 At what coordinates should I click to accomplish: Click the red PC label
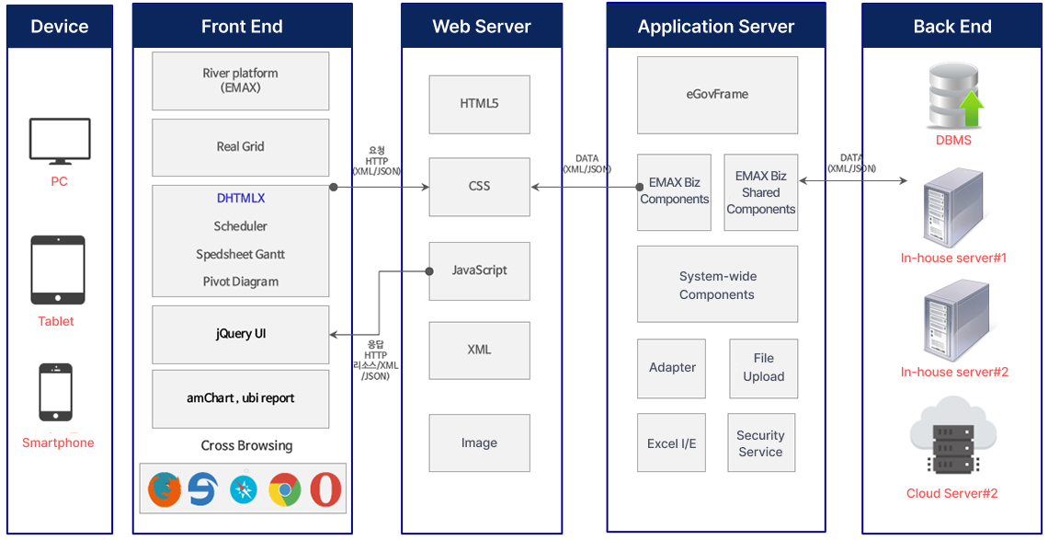pos(59,182)
